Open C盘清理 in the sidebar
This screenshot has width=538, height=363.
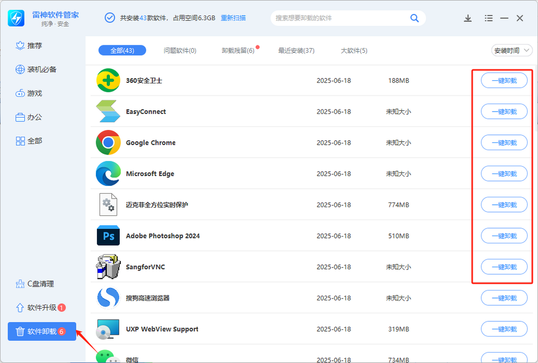click(x=35, y=284)
